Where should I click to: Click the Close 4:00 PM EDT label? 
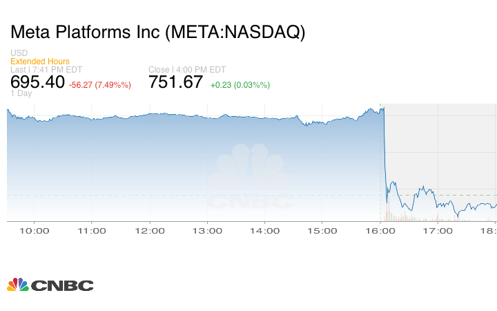pos(187,70)
